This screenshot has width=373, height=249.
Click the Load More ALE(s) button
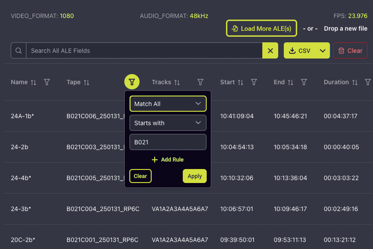tap(261, 29)
